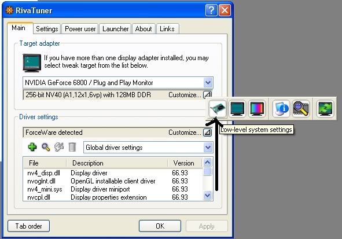
Task: Click the OK button
Action: (x=160, y=226)
